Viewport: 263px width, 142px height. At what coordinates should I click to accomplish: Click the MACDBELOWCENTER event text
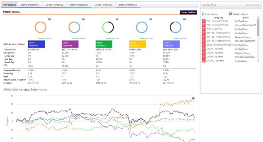(x=245, y=41)
